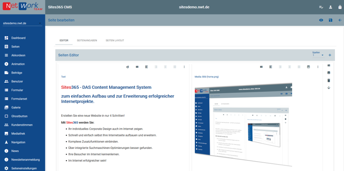Switch to the SEITENANGABEN tab

coord(87,41)
